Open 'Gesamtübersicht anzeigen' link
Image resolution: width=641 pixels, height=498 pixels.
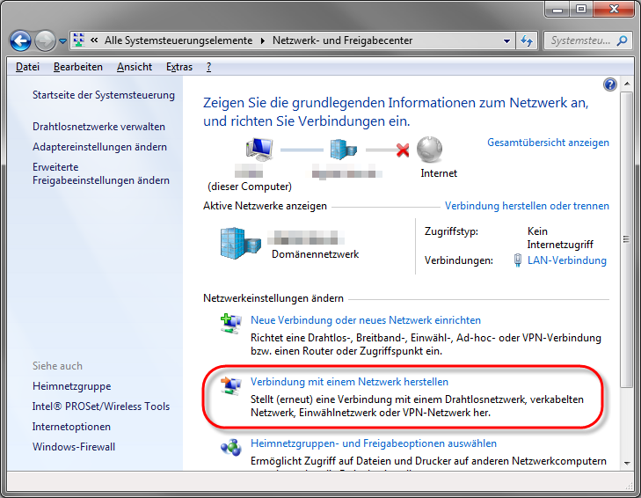point(548,143)
